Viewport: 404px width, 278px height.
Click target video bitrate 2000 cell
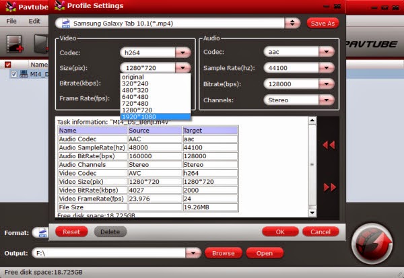tap(210, 190)
